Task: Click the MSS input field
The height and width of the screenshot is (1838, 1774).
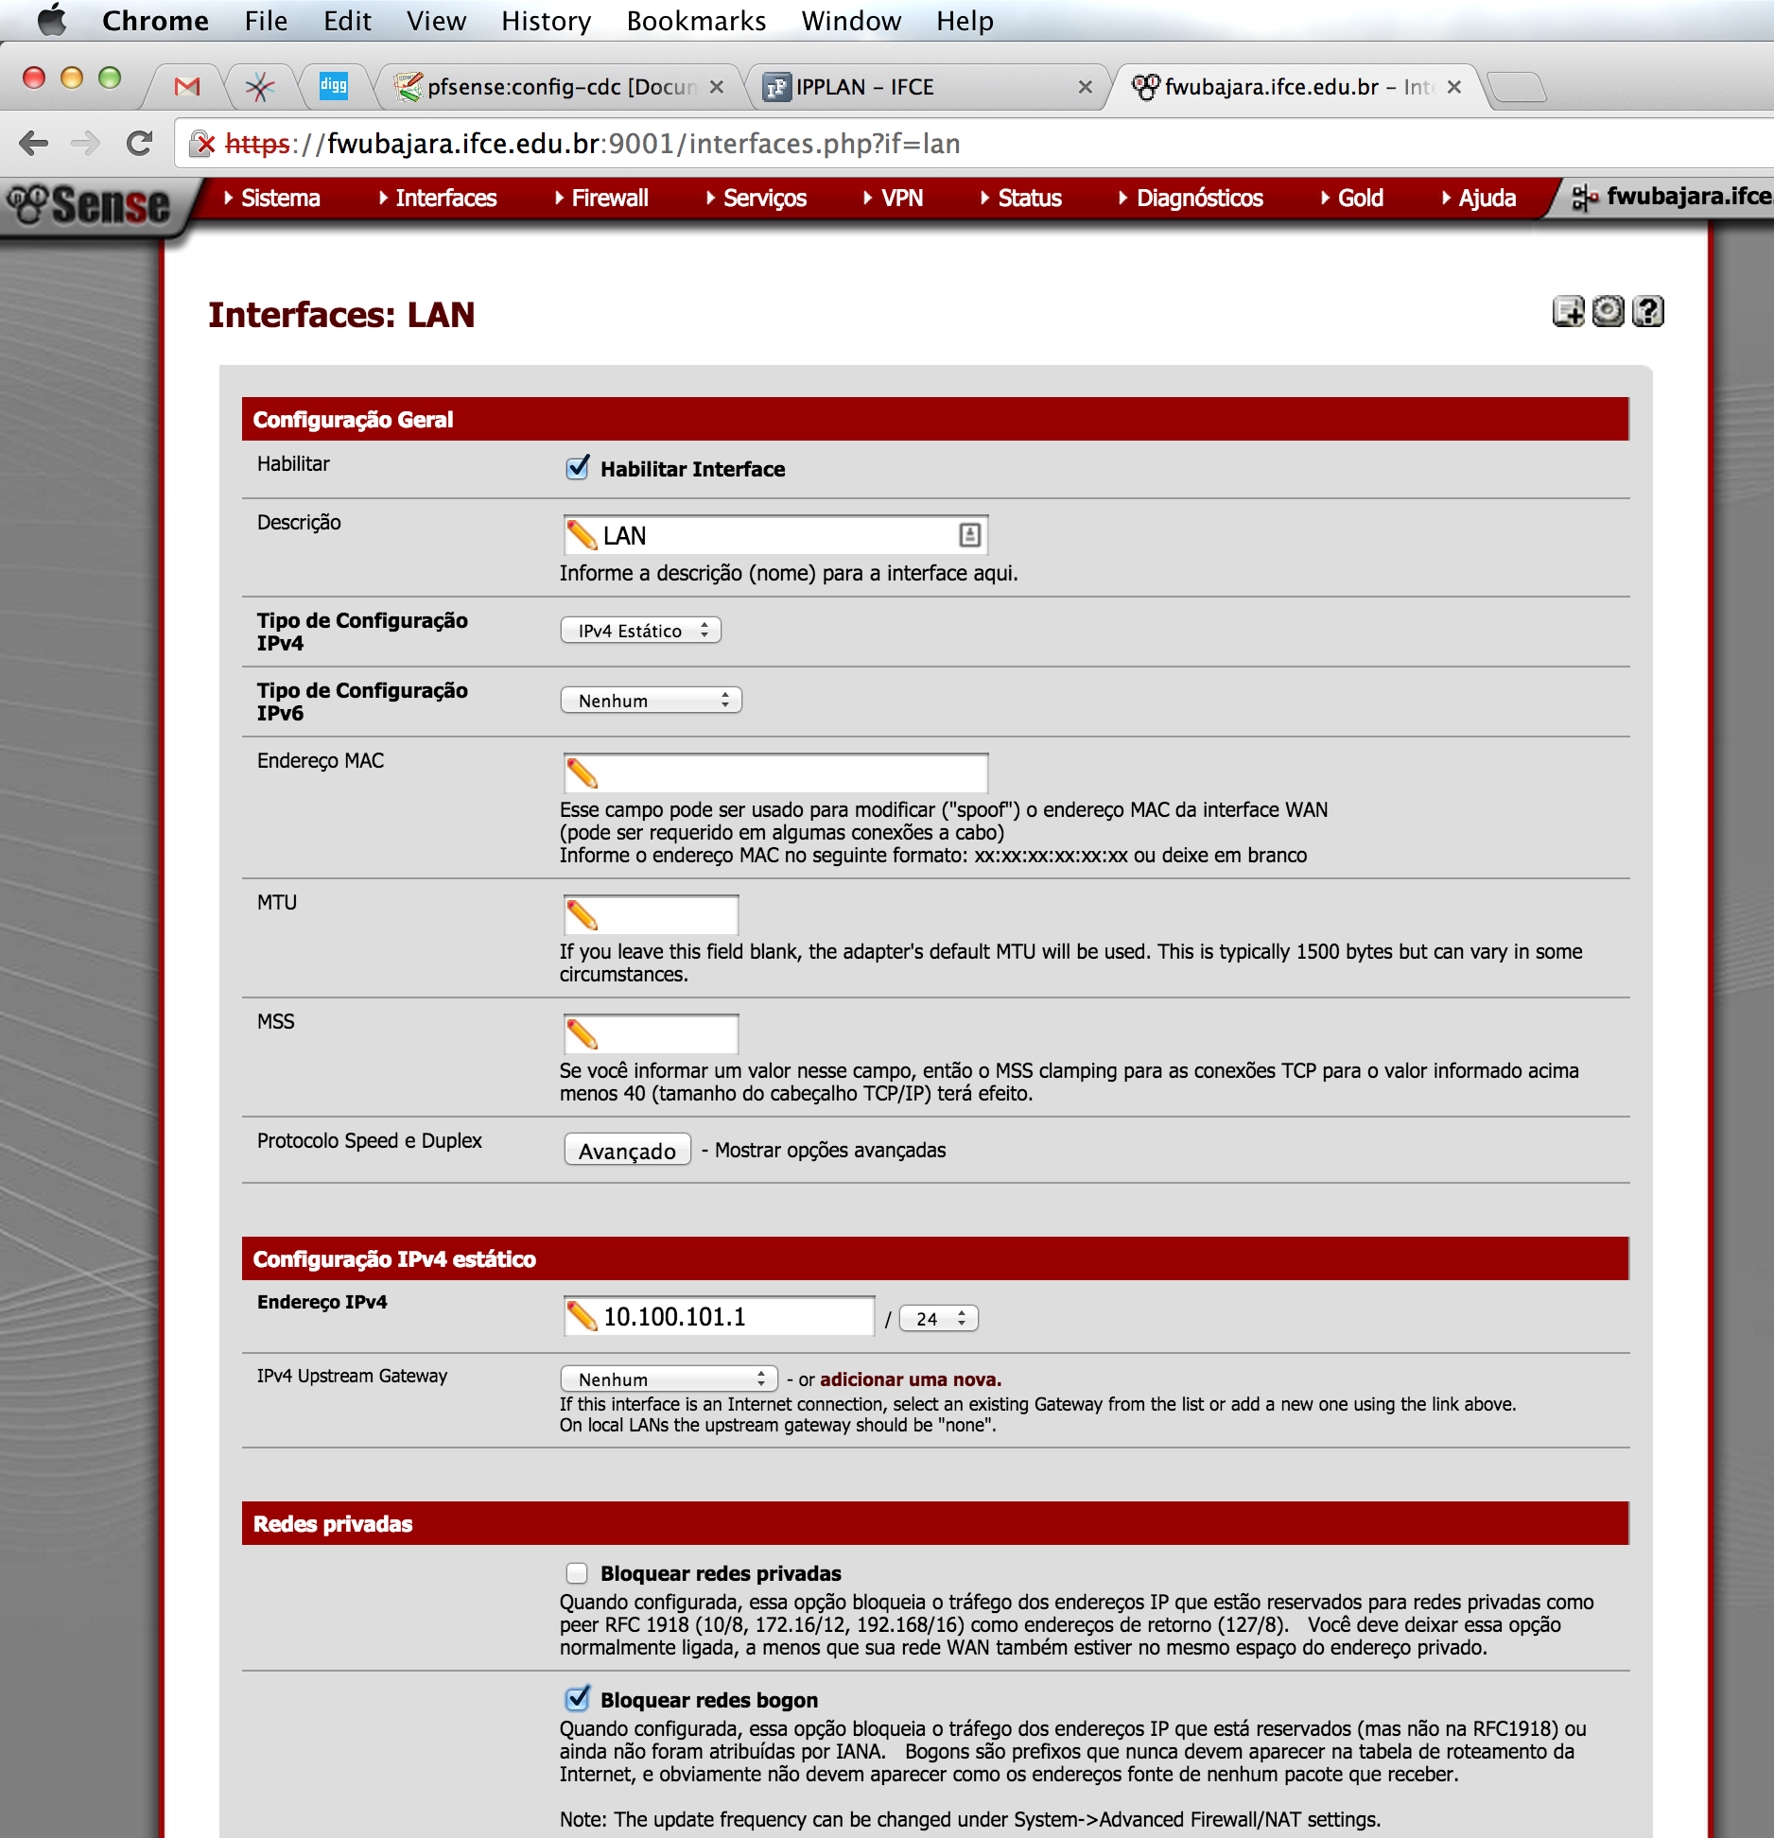Action: point(651,1034)
